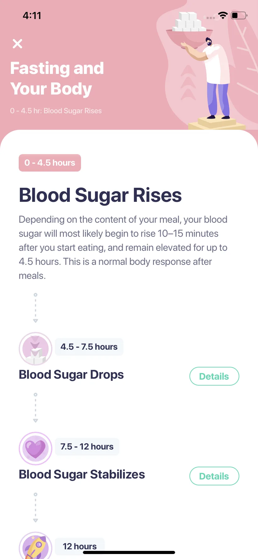Tap the Wi-Fi status icon
This screenshot has width=258, height=559.
coord(223,15)
